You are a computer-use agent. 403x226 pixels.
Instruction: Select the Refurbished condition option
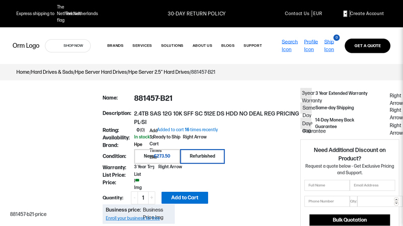(x=203, y=156)
